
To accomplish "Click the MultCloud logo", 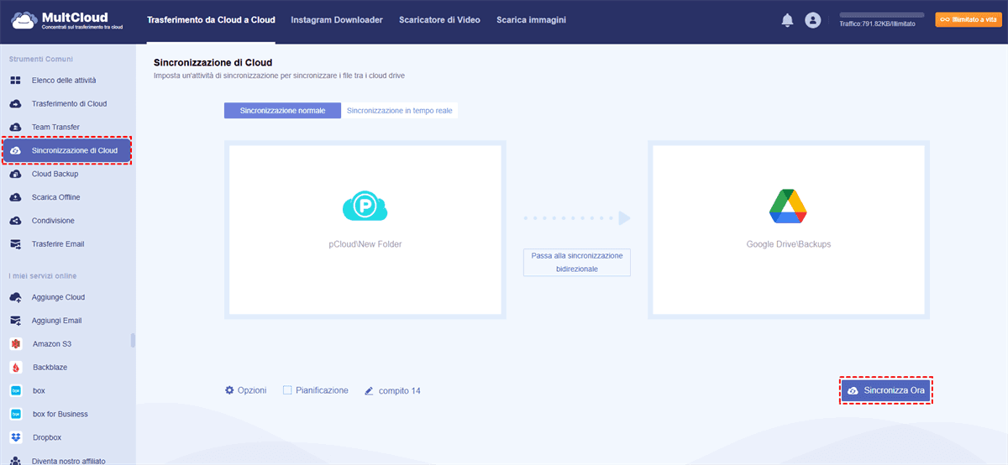I will (x=67, y=20).
